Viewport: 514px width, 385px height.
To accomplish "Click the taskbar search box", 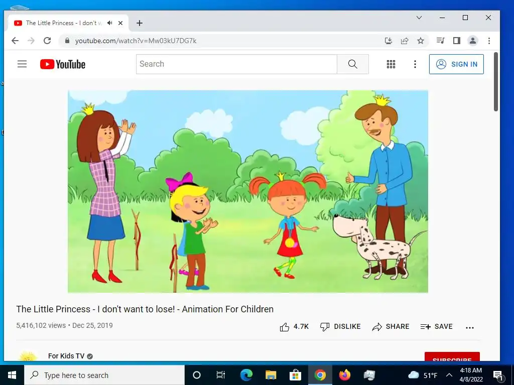I will [x=104, y=375].
